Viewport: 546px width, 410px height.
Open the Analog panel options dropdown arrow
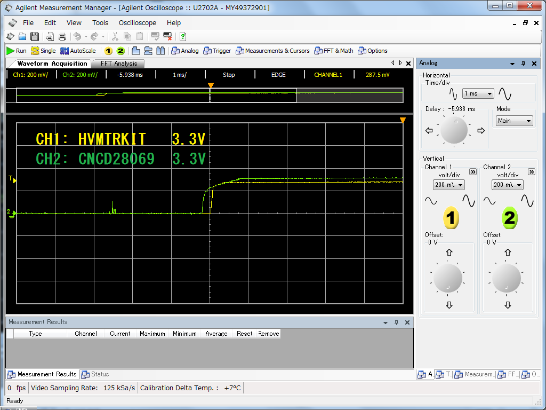[x=512, y=64]
